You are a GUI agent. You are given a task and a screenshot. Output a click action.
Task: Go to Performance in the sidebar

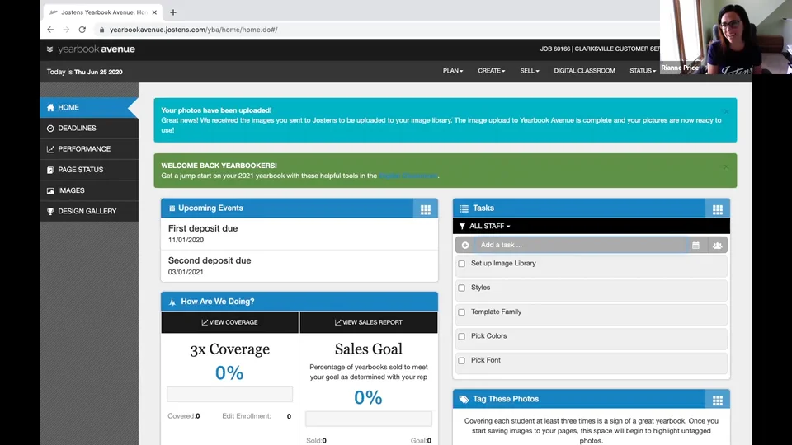[x=89, y=149]
